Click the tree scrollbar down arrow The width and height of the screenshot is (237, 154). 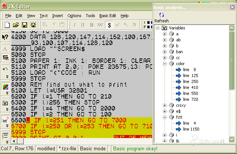231,139
